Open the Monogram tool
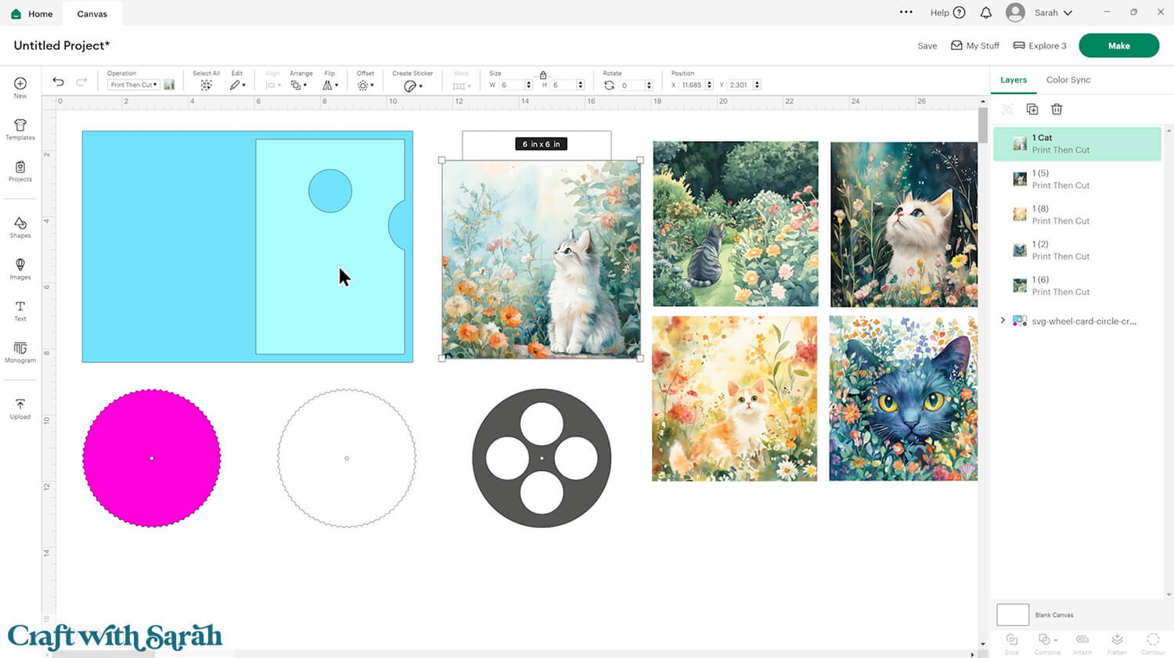Viewport: 1174px width, 658px height. tap(20, 352)
